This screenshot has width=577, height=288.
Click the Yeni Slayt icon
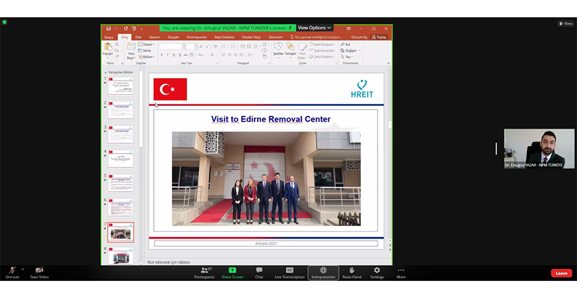coord(131,46)
